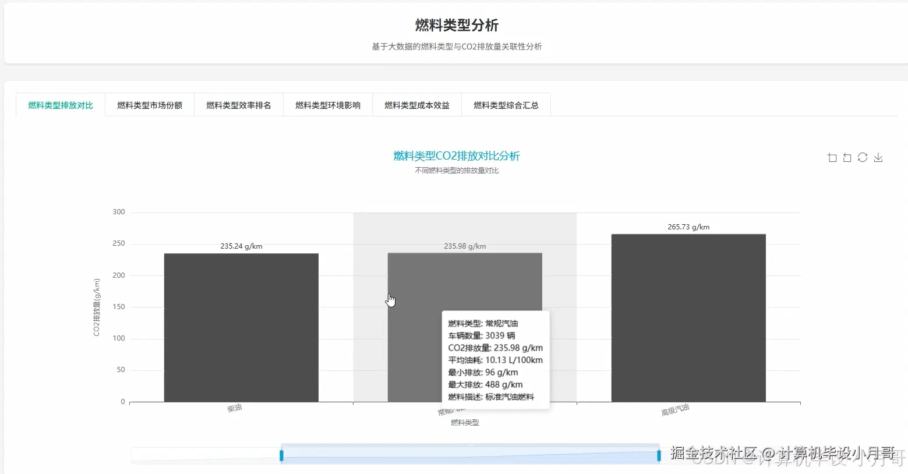Image resolution: width=908 pixels, height=474 pixels.
Task: Select the 高级汽油 bar
Action: pyautogui.click(x=688, y=317)
